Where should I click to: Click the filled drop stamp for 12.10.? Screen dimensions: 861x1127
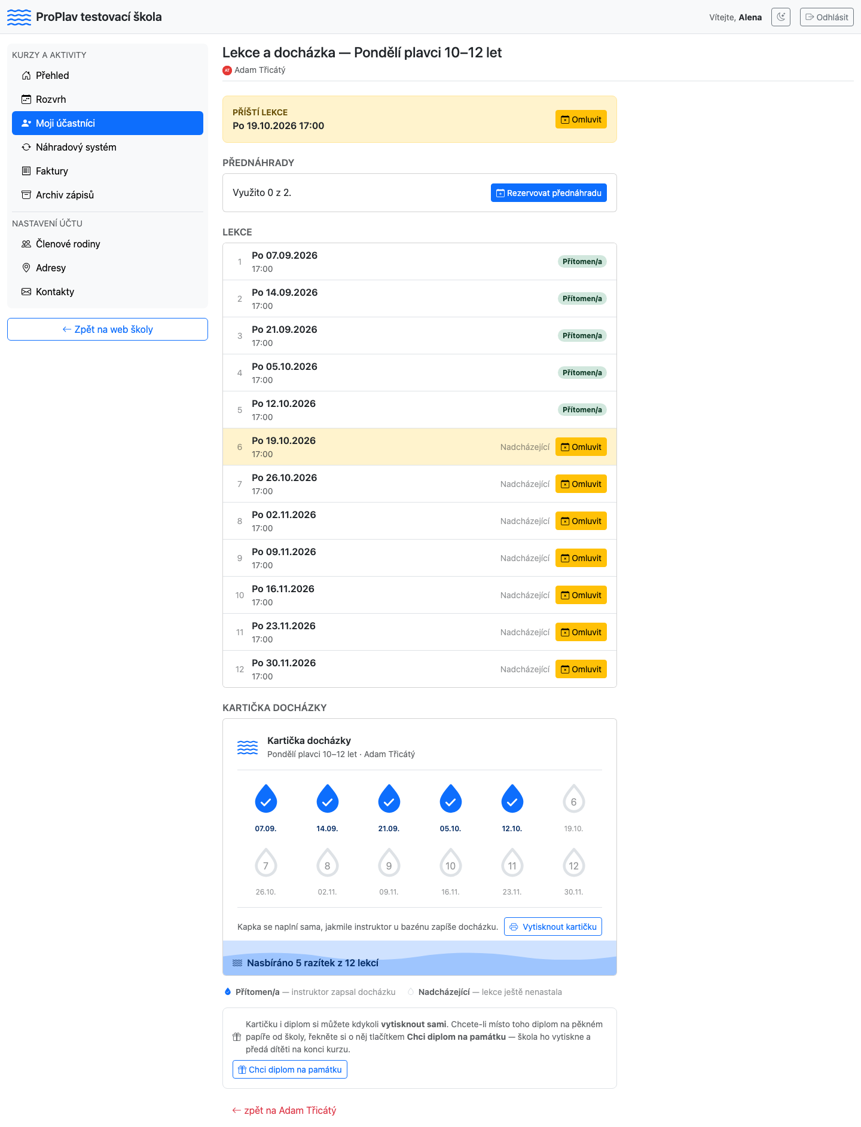(x=512, y=799)
